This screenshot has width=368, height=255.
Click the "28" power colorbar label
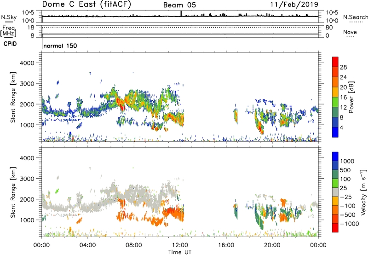[x=343, y=67]
